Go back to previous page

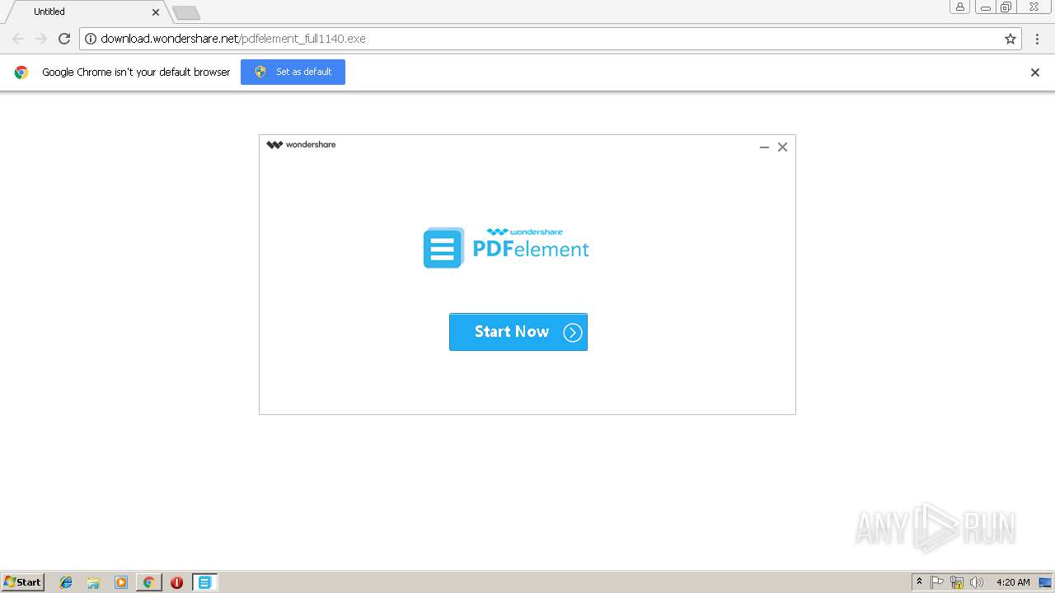coord(18,39)
